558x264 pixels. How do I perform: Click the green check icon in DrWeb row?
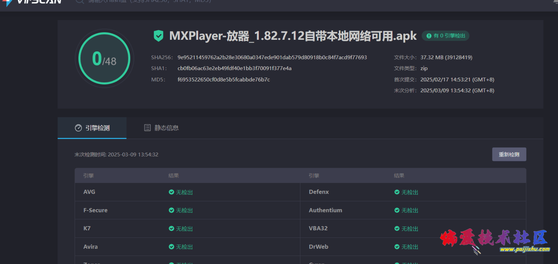click(x=397, y=247)
